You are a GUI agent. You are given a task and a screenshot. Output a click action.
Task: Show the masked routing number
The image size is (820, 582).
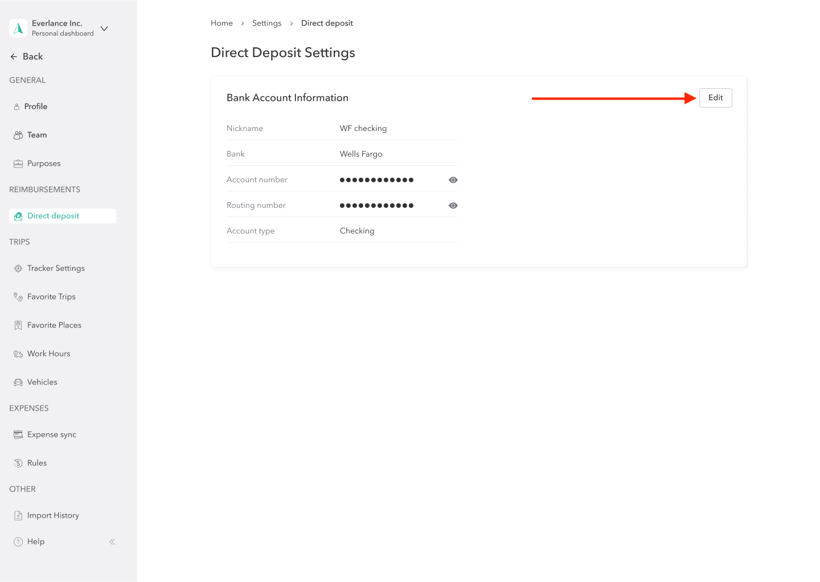point(453,205)
